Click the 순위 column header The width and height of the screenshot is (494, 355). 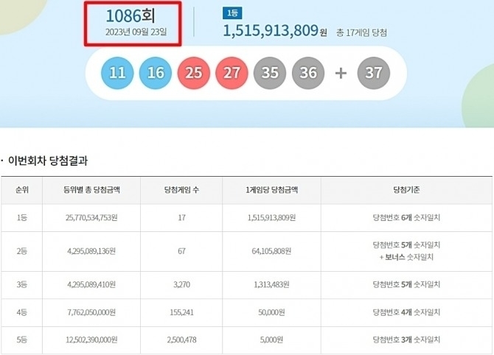pyautogui.click(x=21, y=190)
